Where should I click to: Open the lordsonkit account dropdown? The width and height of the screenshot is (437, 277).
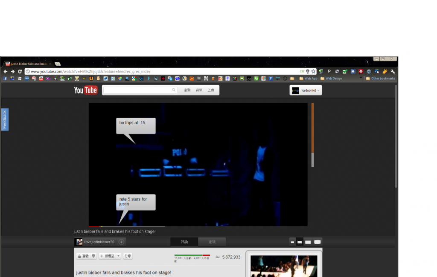tap(306, 90)
